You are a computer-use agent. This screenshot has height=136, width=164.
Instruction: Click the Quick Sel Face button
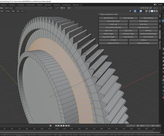(x=148, y=18)
